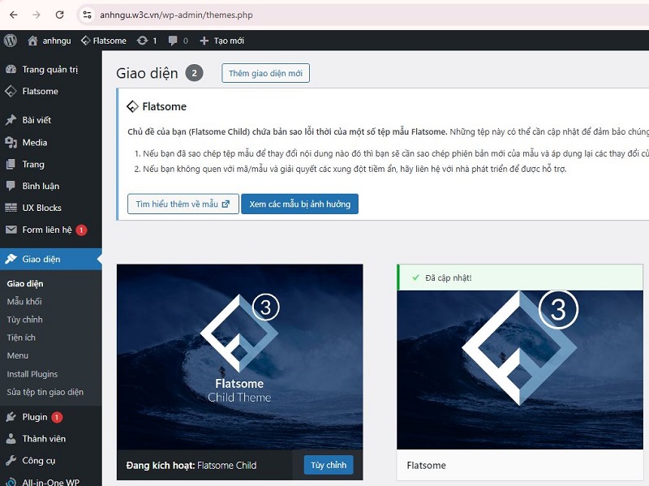Open Giao diện submenu item
Viewport: 649px width, 486px height.
(25, 284)
